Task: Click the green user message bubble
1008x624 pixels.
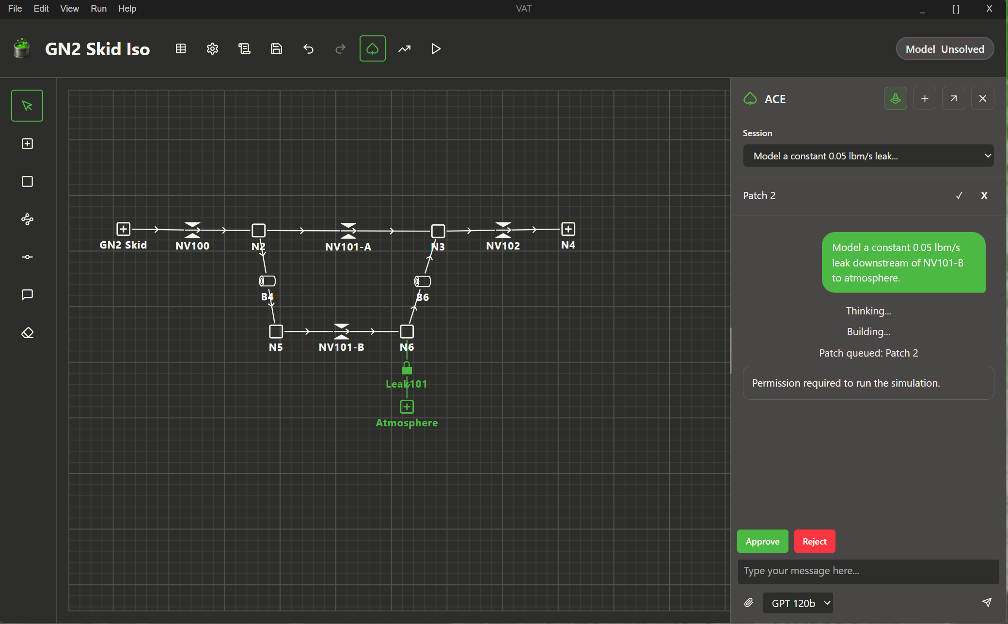Action: [x=903, y=262]
